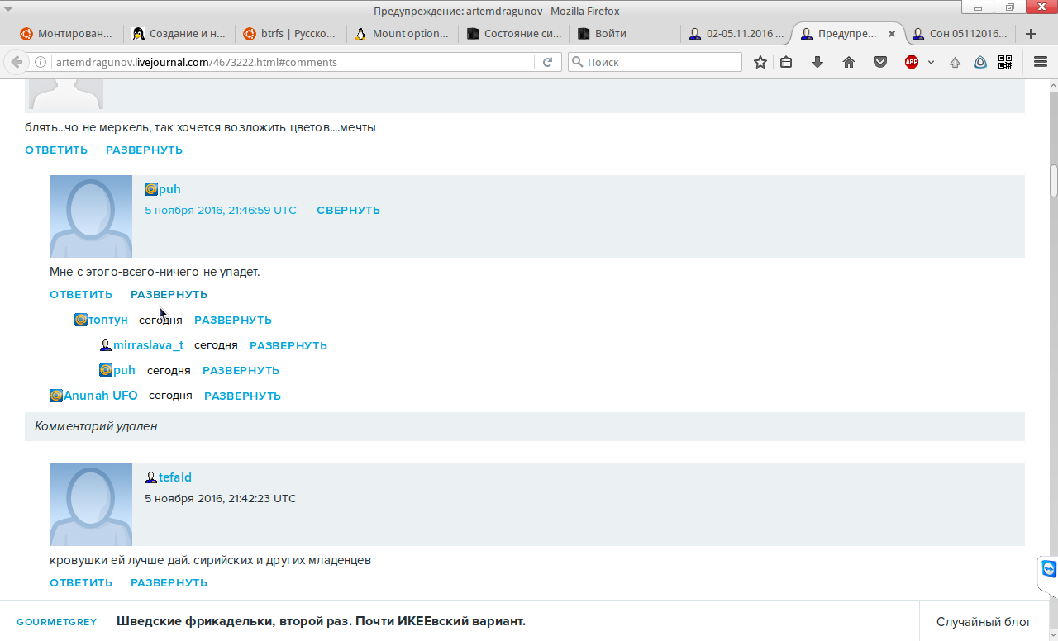Switch to the 'Войти' tab
This screenshot has height=641, width=1058.
[x=625, y=34]
